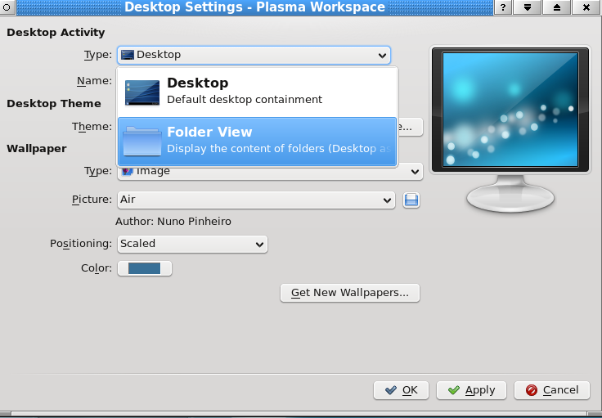602x418 pixels.
Task: Click the browse wallpaper file icon
Action: pyautogui.click(x=411, y=200)
